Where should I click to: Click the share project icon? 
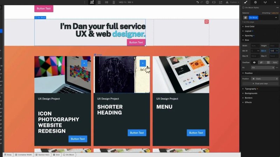(x=221, y=2)
